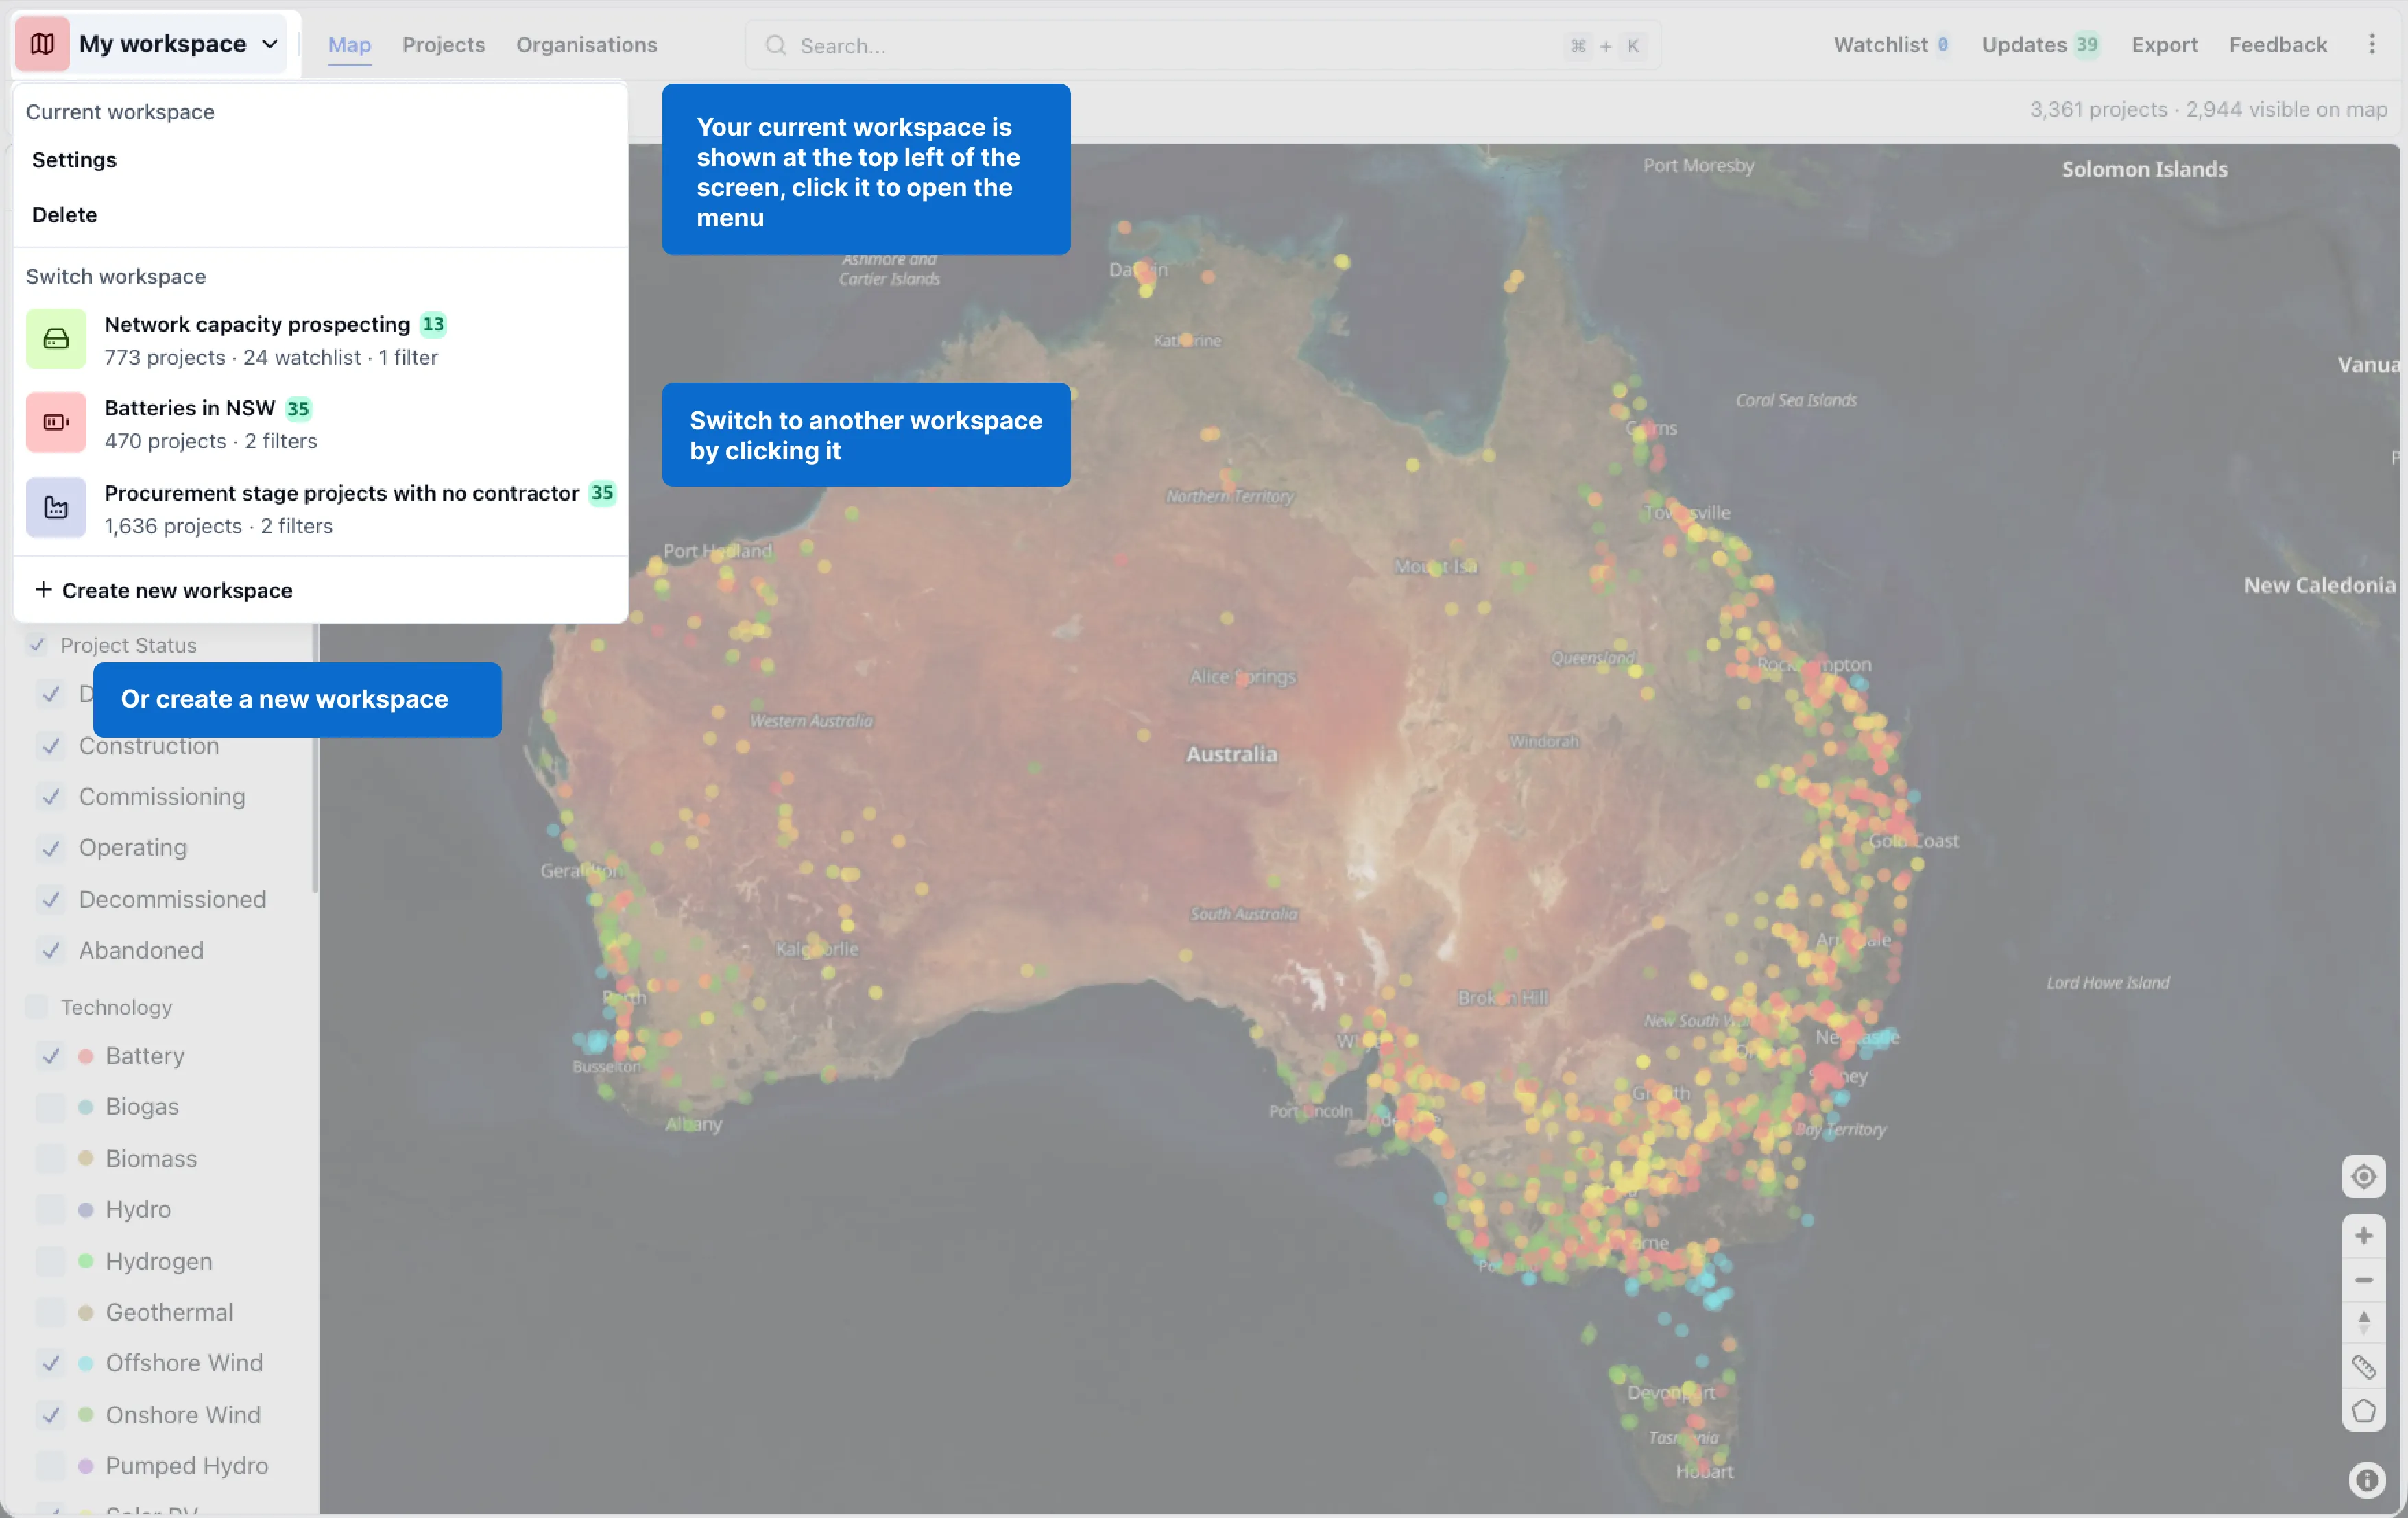Select the ruler measure tool

[2363, 1367]
